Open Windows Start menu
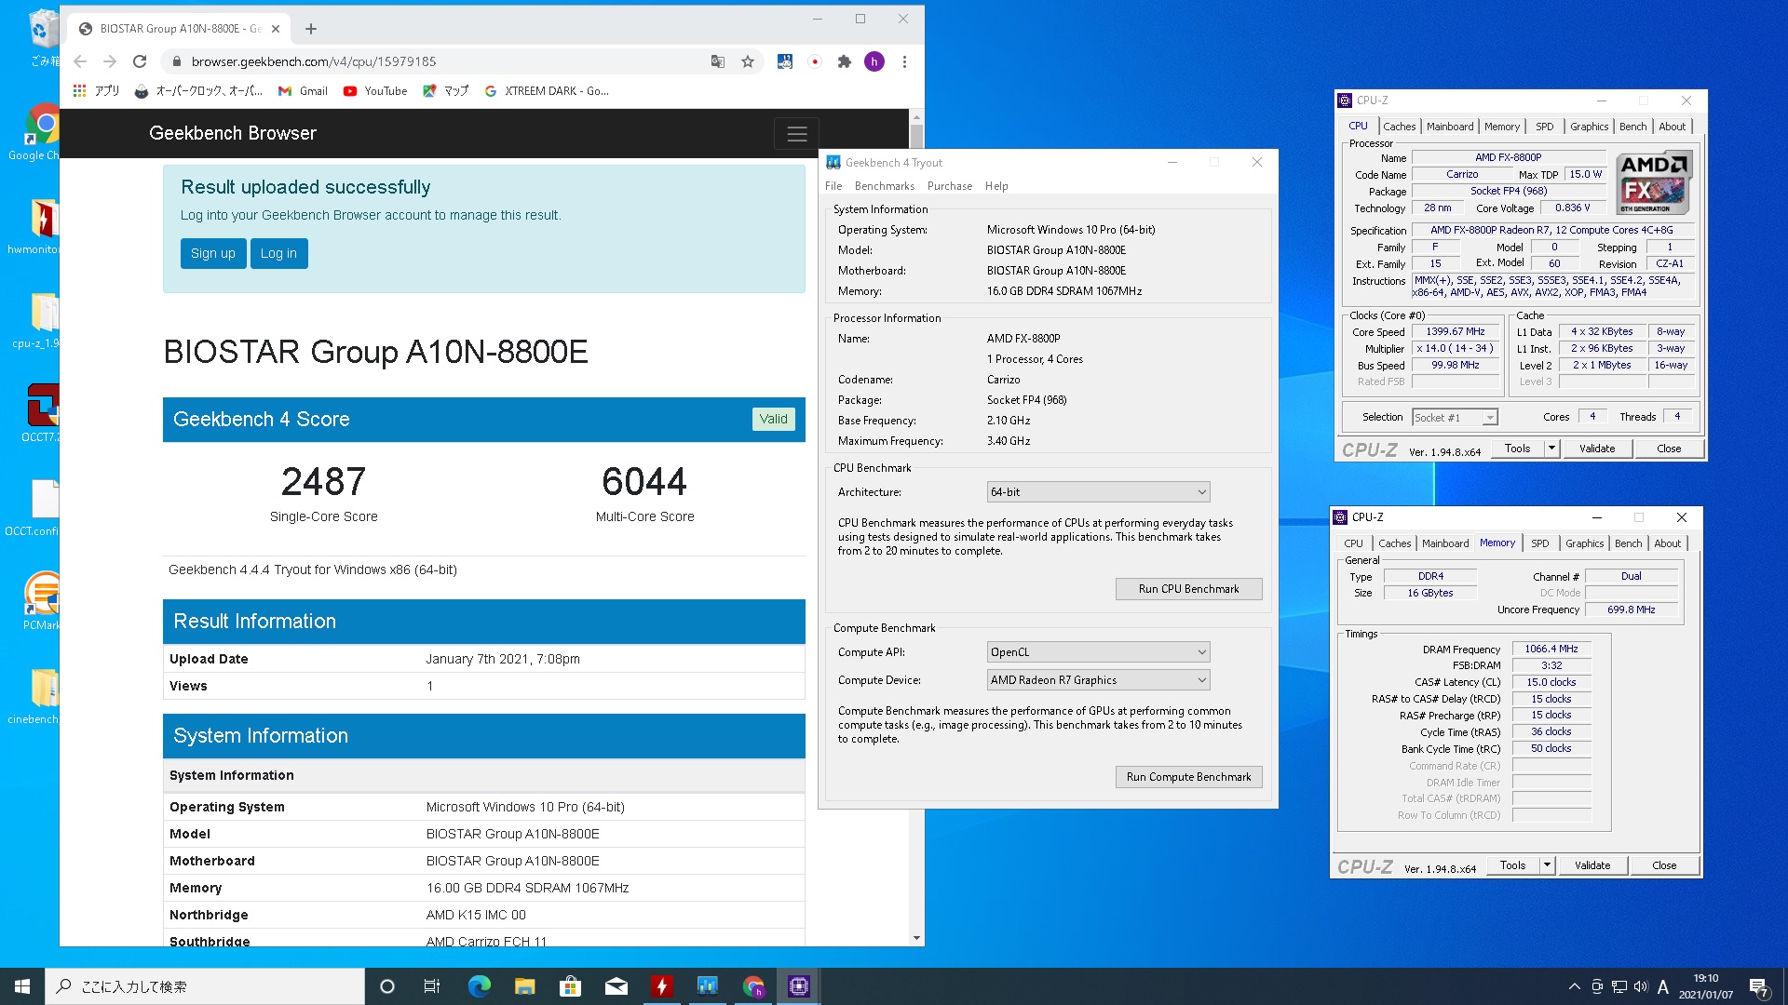 [x=22, y=986]
